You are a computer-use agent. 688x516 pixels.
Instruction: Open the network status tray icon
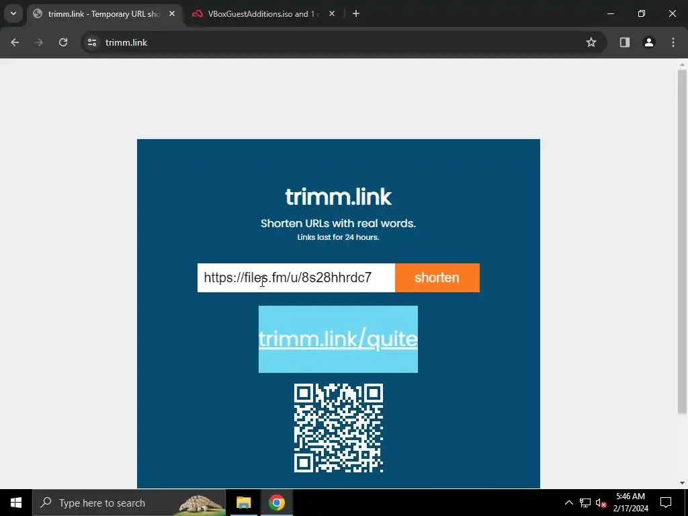tap(585, 503)
